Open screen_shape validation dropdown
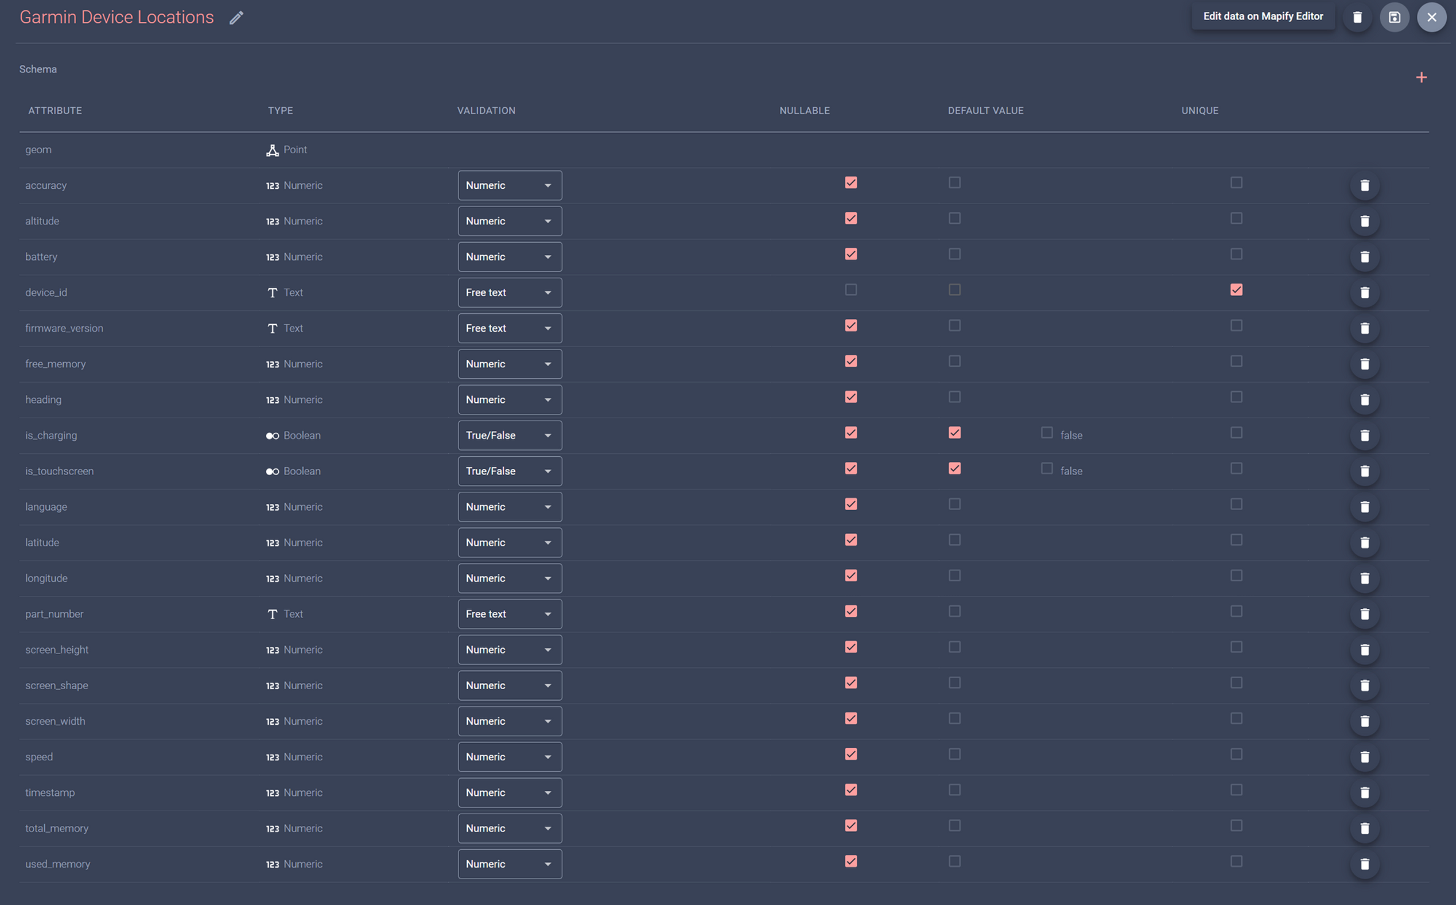The image size is (1456, 905). (x=509, y=685)
